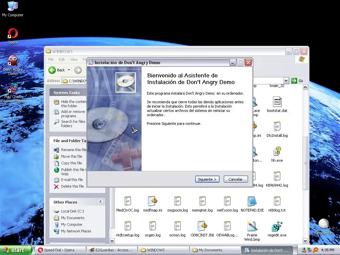Open the Back button history dropdown arrow
This screenshot has width=340, height=255.
69,70
